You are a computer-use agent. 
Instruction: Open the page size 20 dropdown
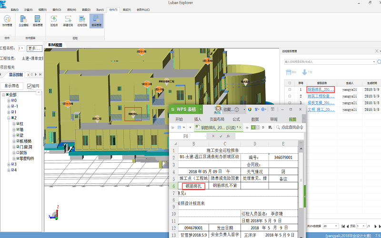(331, 226)
